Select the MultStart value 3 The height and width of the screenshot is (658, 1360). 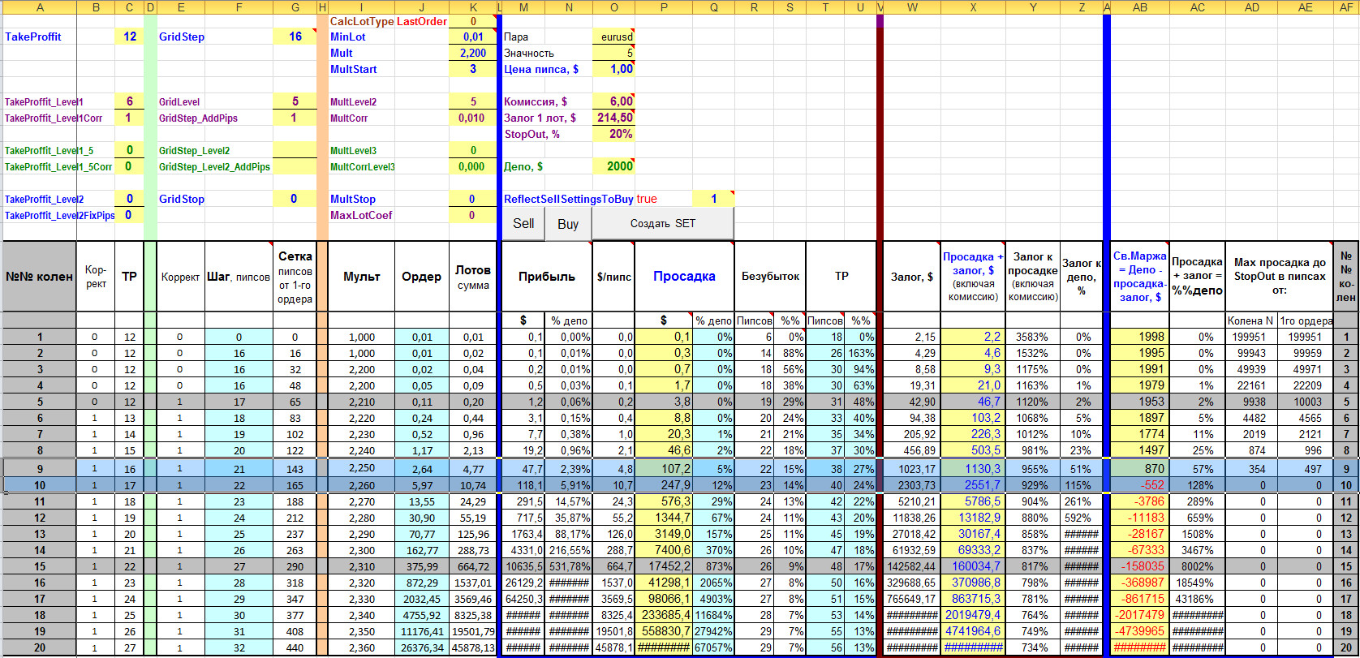click(x=473, y=69)
